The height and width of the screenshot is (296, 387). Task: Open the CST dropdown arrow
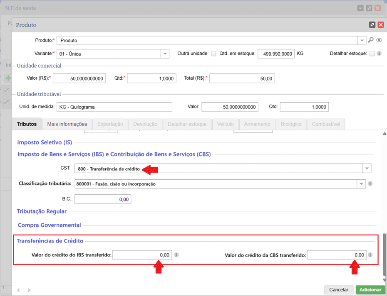click(x=367, y=169)
